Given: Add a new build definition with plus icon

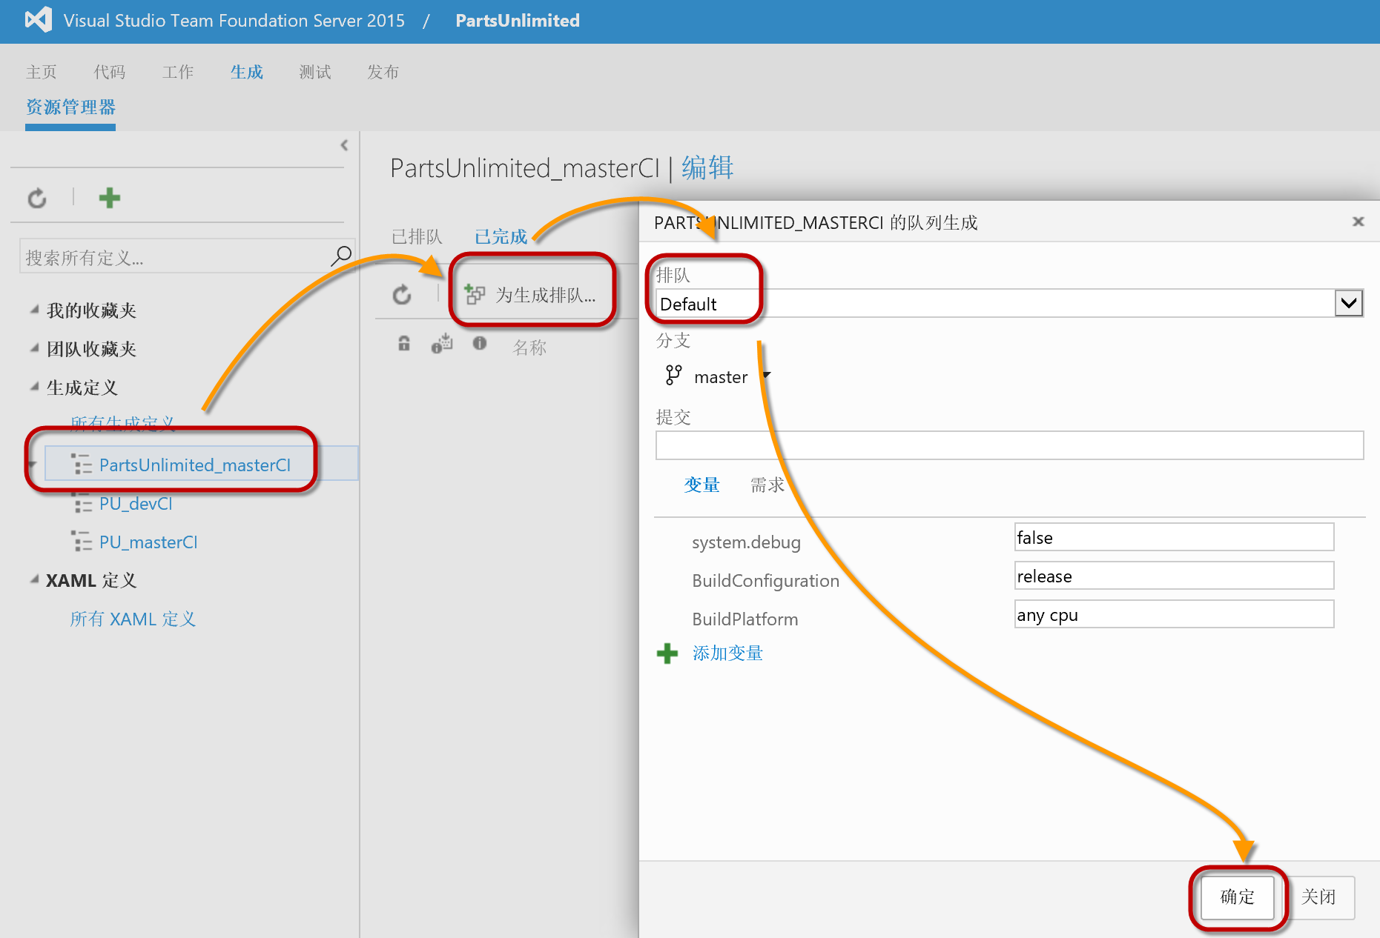Looking at the screenshot, I should (x=110, y=198).
